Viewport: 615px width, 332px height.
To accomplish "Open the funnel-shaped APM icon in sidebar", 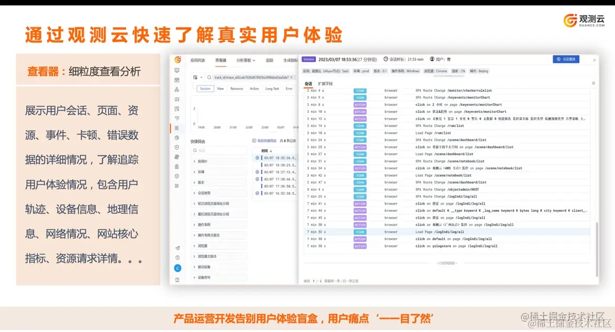I will (x=177, y=118).
